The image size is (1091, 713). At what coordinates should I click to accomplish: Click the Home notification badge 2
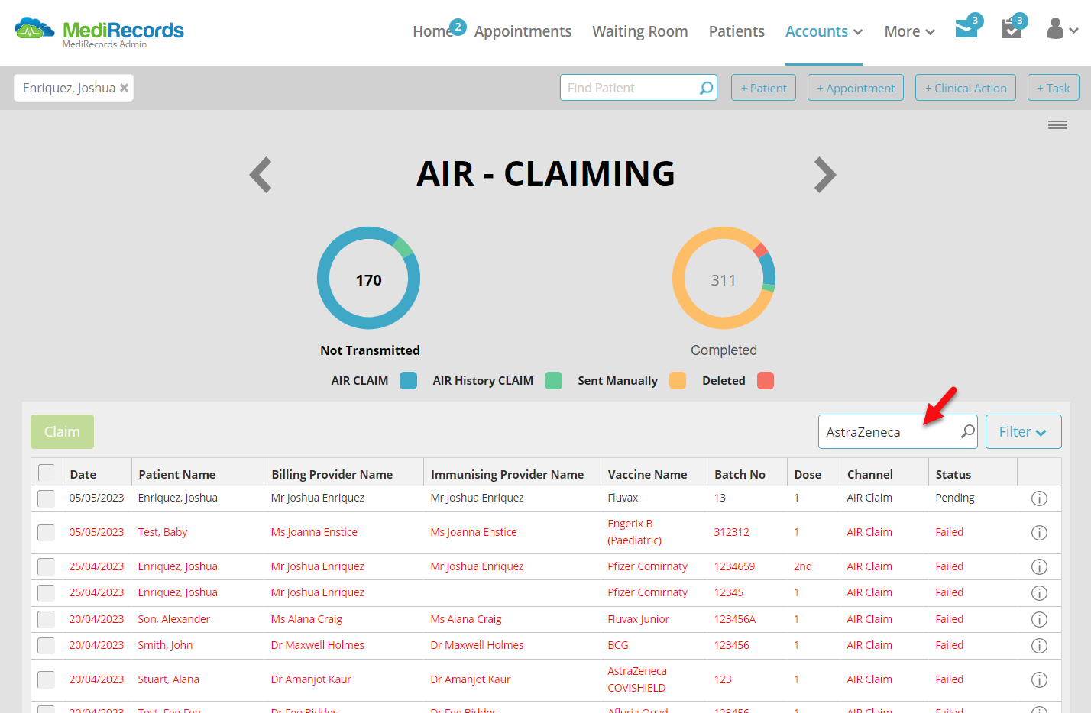tap(458, 27)
